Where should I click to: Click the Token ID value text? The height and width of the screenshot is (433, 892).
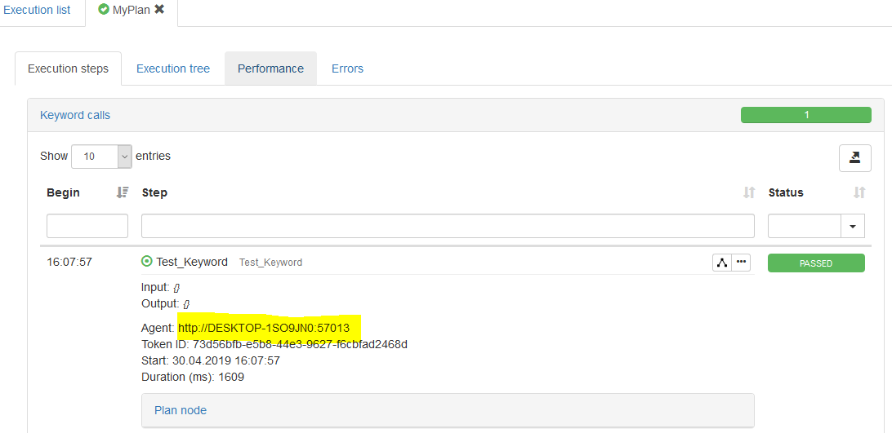pyautogui.click(x=301, y=344)
